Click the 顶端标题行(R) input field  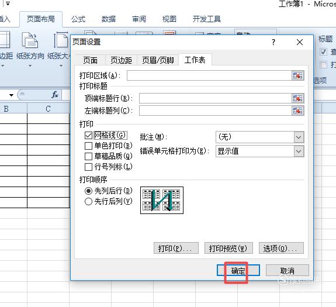[x=216, y=98]
